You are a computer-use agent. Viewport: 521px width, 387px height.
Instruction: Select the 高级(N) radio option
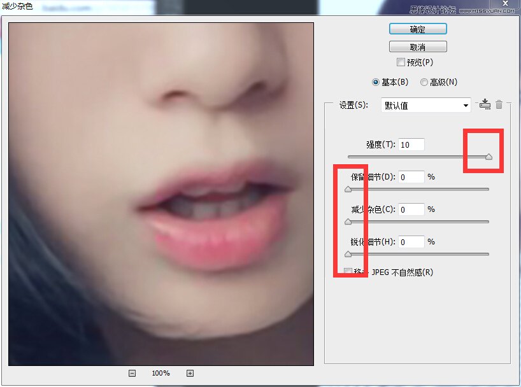coord(424,82)
